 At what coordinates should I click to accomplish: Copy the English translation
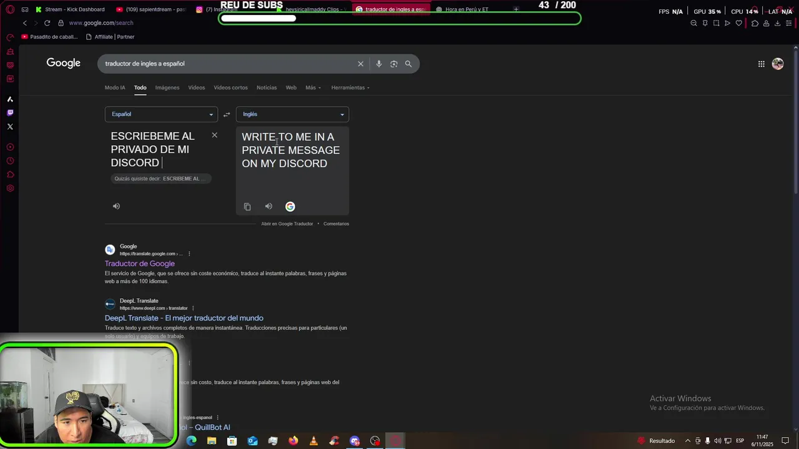tap(247, 206)
